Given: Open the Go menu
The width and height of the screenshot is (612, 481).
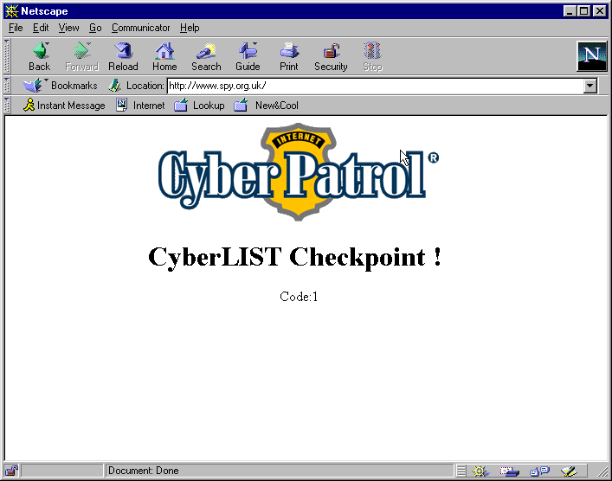Looking at the screenshot, I should [x=95, y=28].
